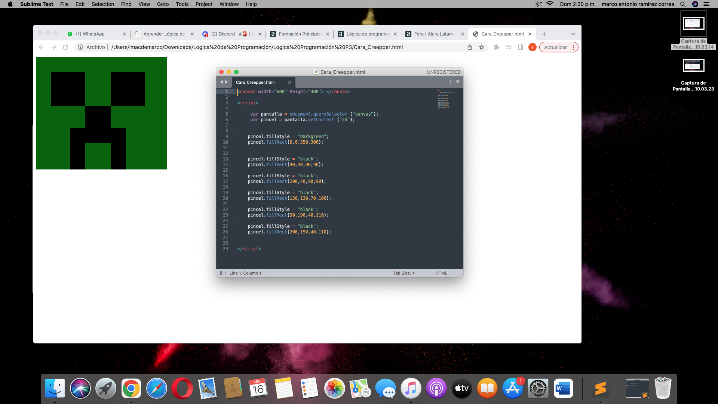Screen dimensions: 718x404
Task: Open Opera browser from the Dock
Action: (x=182, y=389)
